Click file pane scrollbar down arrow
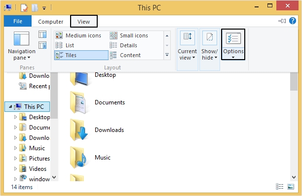This screenshot has width=302, height=196. (294, 177)
